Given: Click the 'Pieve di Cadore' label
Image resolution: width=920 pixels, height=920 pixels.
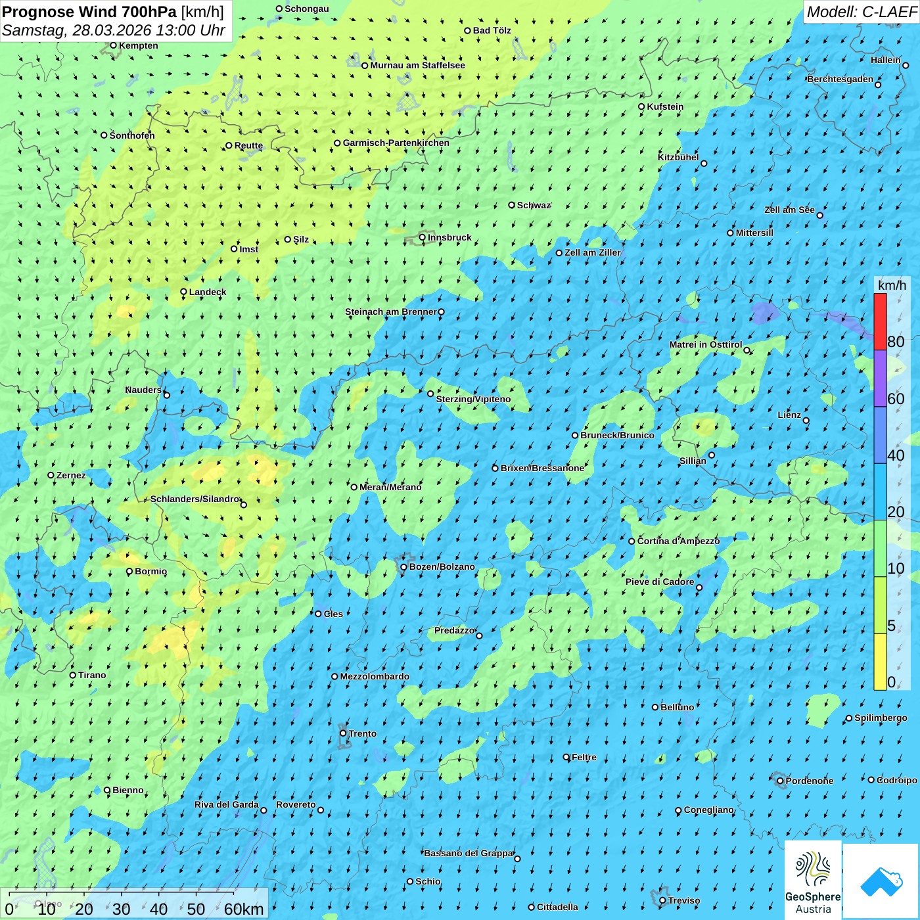Looking at the screenshot, I should click(x=660, y=582).
